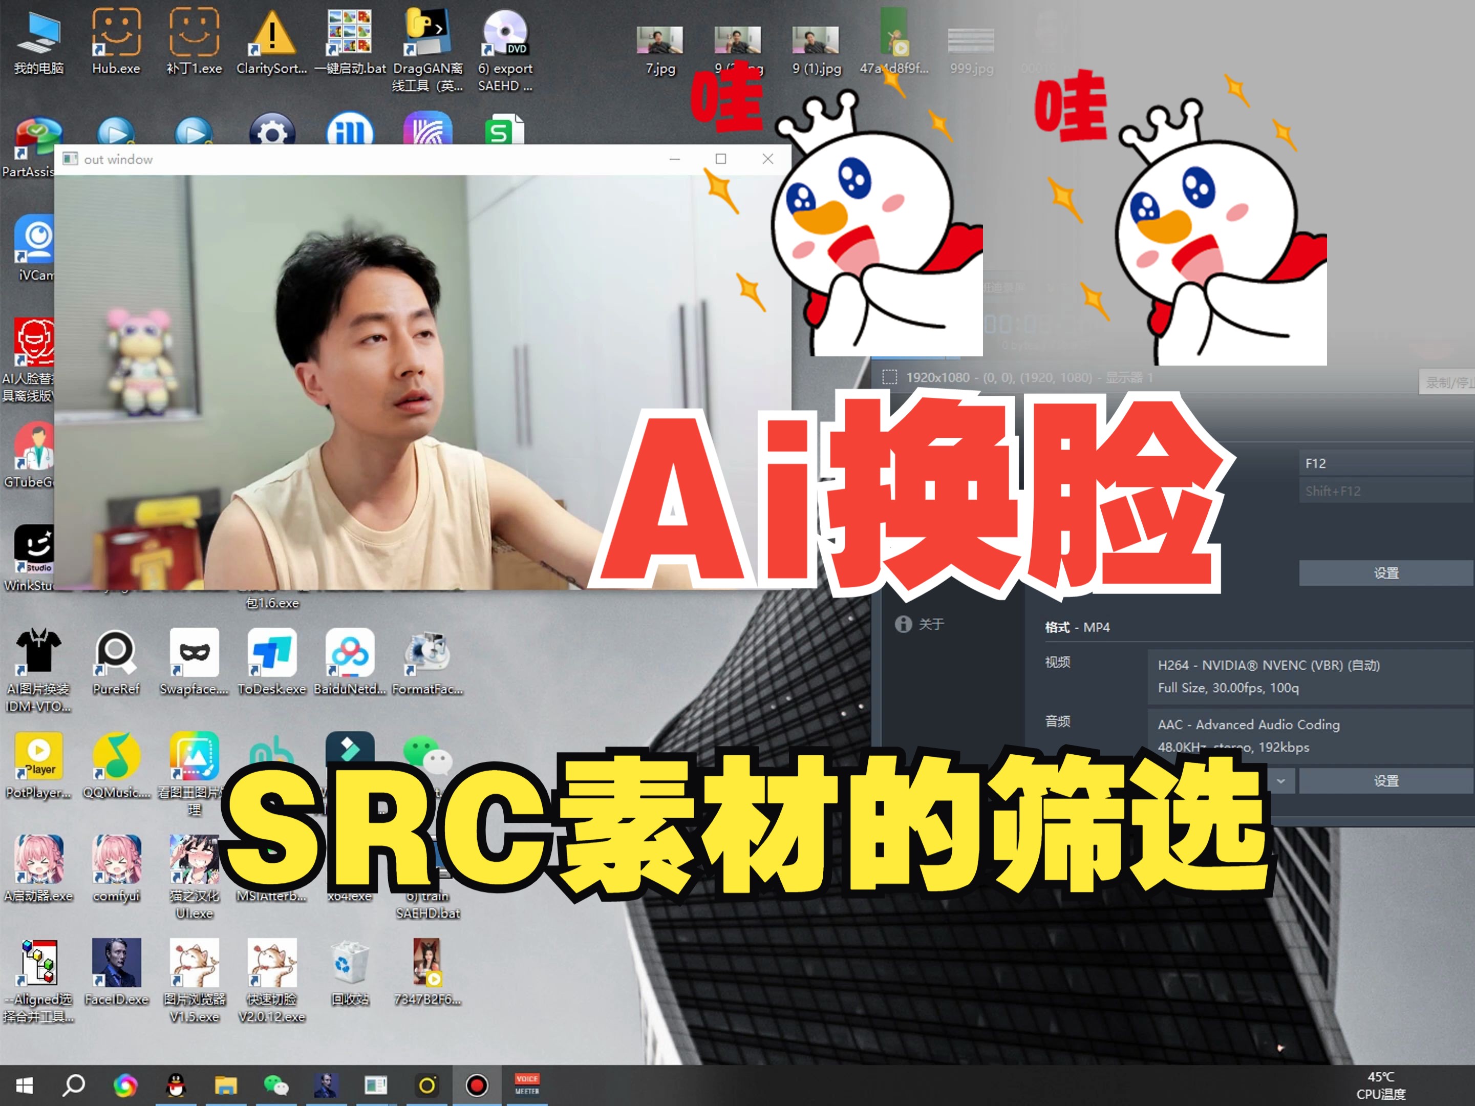Open the iVCam desktop shortcut
1475x1106 pixels.
33,248
